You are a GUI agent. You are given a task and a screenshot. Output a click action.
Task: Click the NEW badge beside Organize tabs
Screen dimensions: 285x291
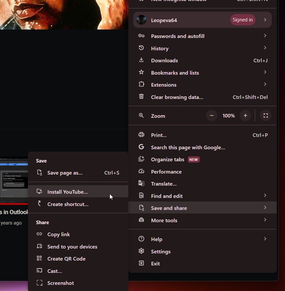194,159
